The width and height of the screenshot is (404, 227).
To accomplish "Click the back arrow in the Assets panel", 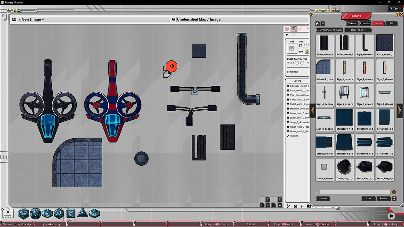I will (322, 23).
